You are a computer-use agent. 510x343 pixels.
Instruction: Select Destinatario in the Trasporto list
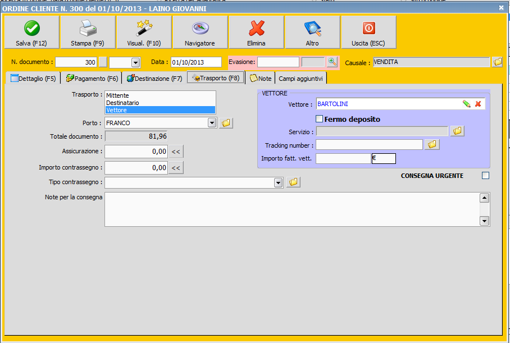[x=122, y=103]
